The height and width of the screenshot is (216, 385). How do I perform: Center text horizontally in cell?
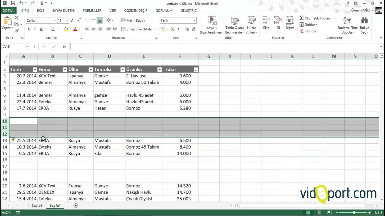94,29
